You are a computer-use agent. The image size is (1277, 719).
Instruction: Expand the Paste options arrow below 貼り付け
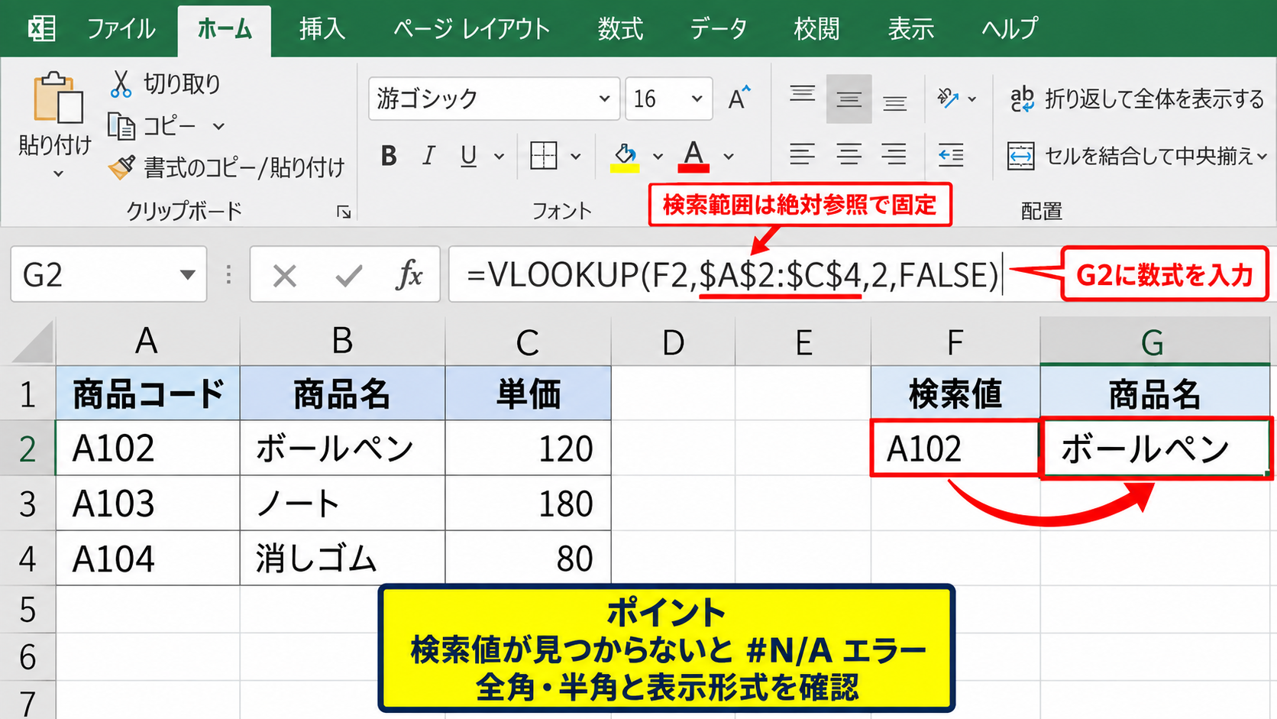[58, 174]
